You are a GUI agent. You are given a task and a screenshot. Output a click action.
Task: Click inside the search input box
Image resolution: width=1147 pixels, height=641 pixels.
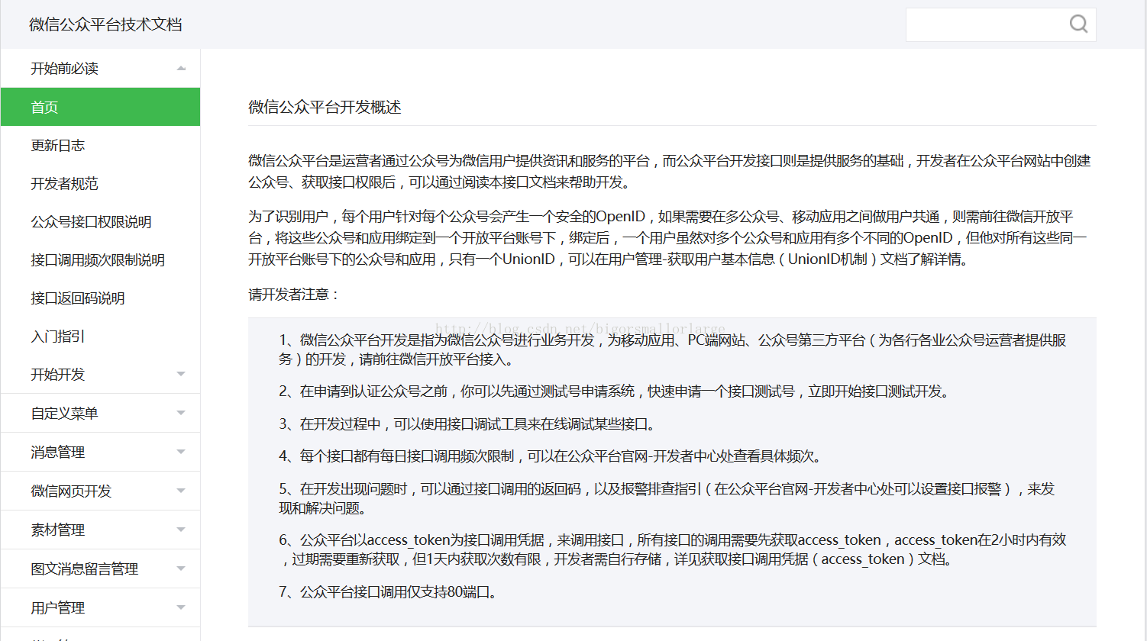[985, 24]
